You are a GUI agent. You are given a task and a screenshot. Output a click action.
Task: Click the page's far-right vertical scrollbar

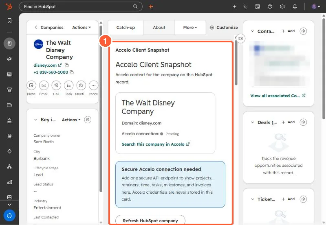tap(324, 68)
